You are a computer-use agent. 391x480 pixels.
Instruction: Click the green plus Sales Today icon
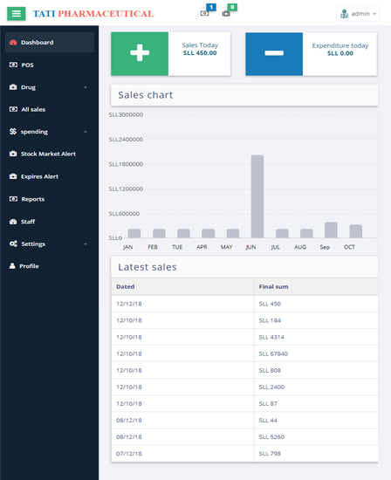tap(140, 53)
